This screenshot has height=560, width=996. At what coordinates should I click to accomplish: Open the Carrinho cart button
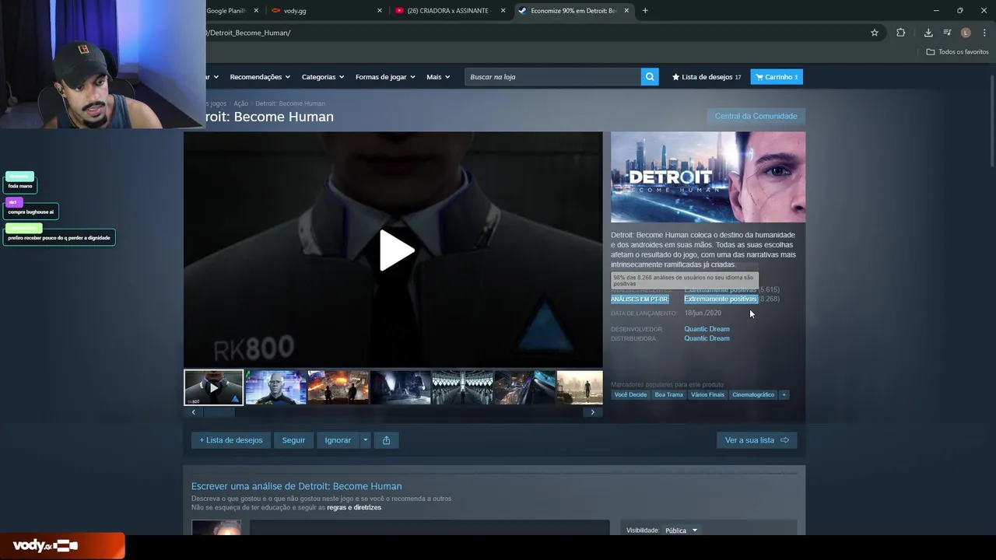777,77
